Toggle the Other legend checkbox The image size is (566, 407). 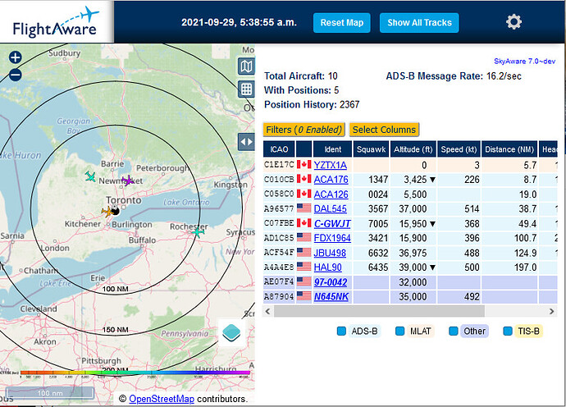point(454,332)
